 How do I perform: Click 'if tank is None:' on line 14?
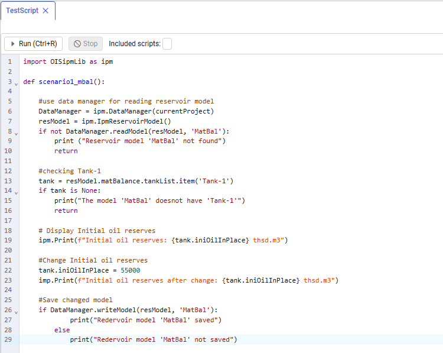tap(70, 190)
